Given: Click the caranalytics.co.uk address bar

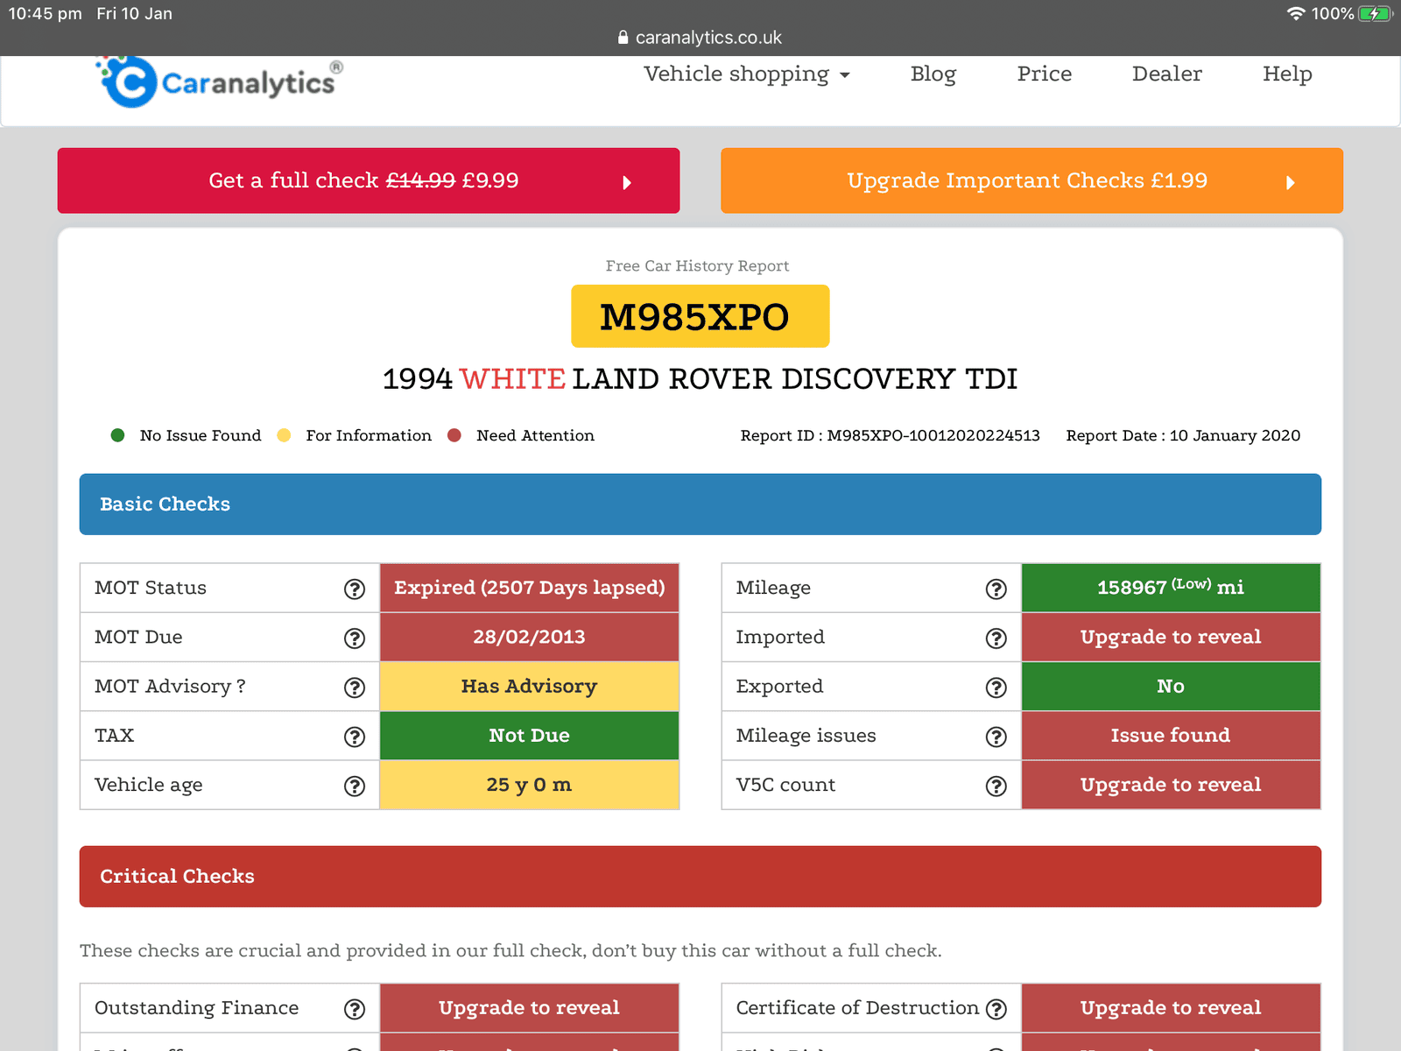Looking at the screenshot, I should pos(700,38).
